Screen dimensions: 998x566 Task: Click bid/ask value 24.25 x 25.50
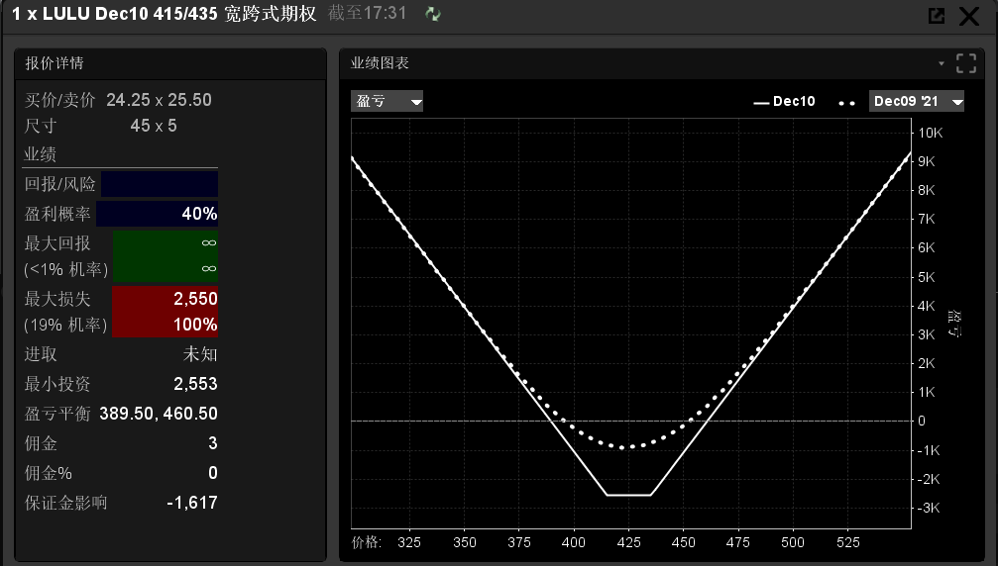pos(159,100)
